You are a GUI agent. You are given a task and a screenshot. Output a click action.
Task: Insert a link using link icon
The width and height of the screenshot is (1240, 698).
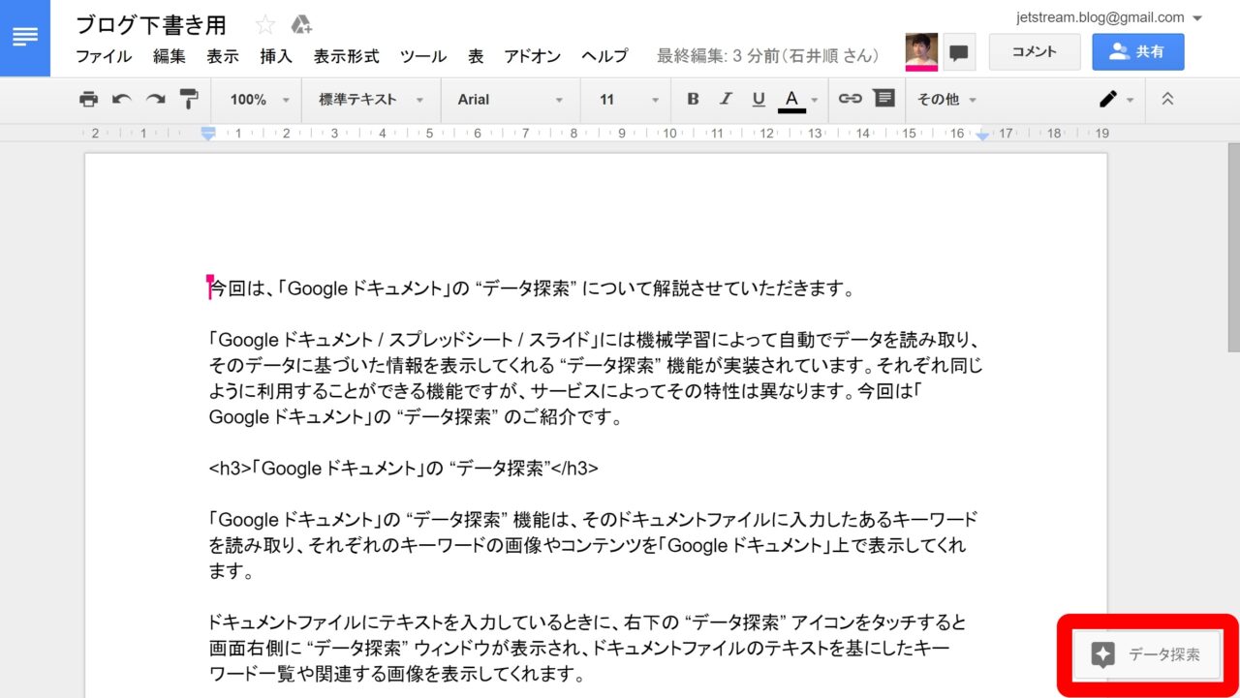(x=850, y=100)
